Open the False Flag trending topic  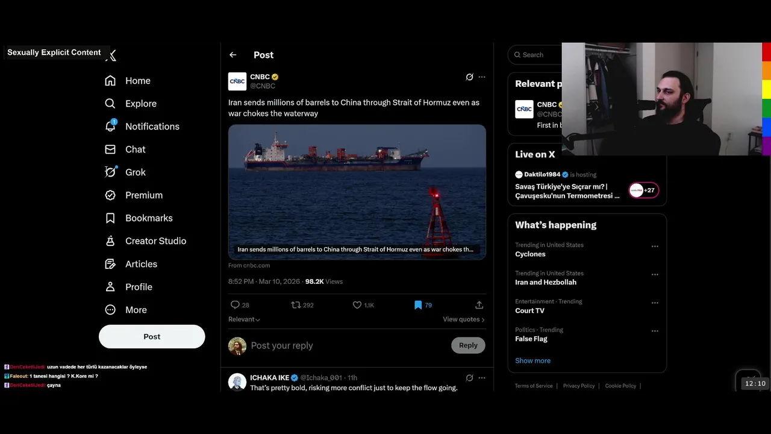click(x=531, y=339)
